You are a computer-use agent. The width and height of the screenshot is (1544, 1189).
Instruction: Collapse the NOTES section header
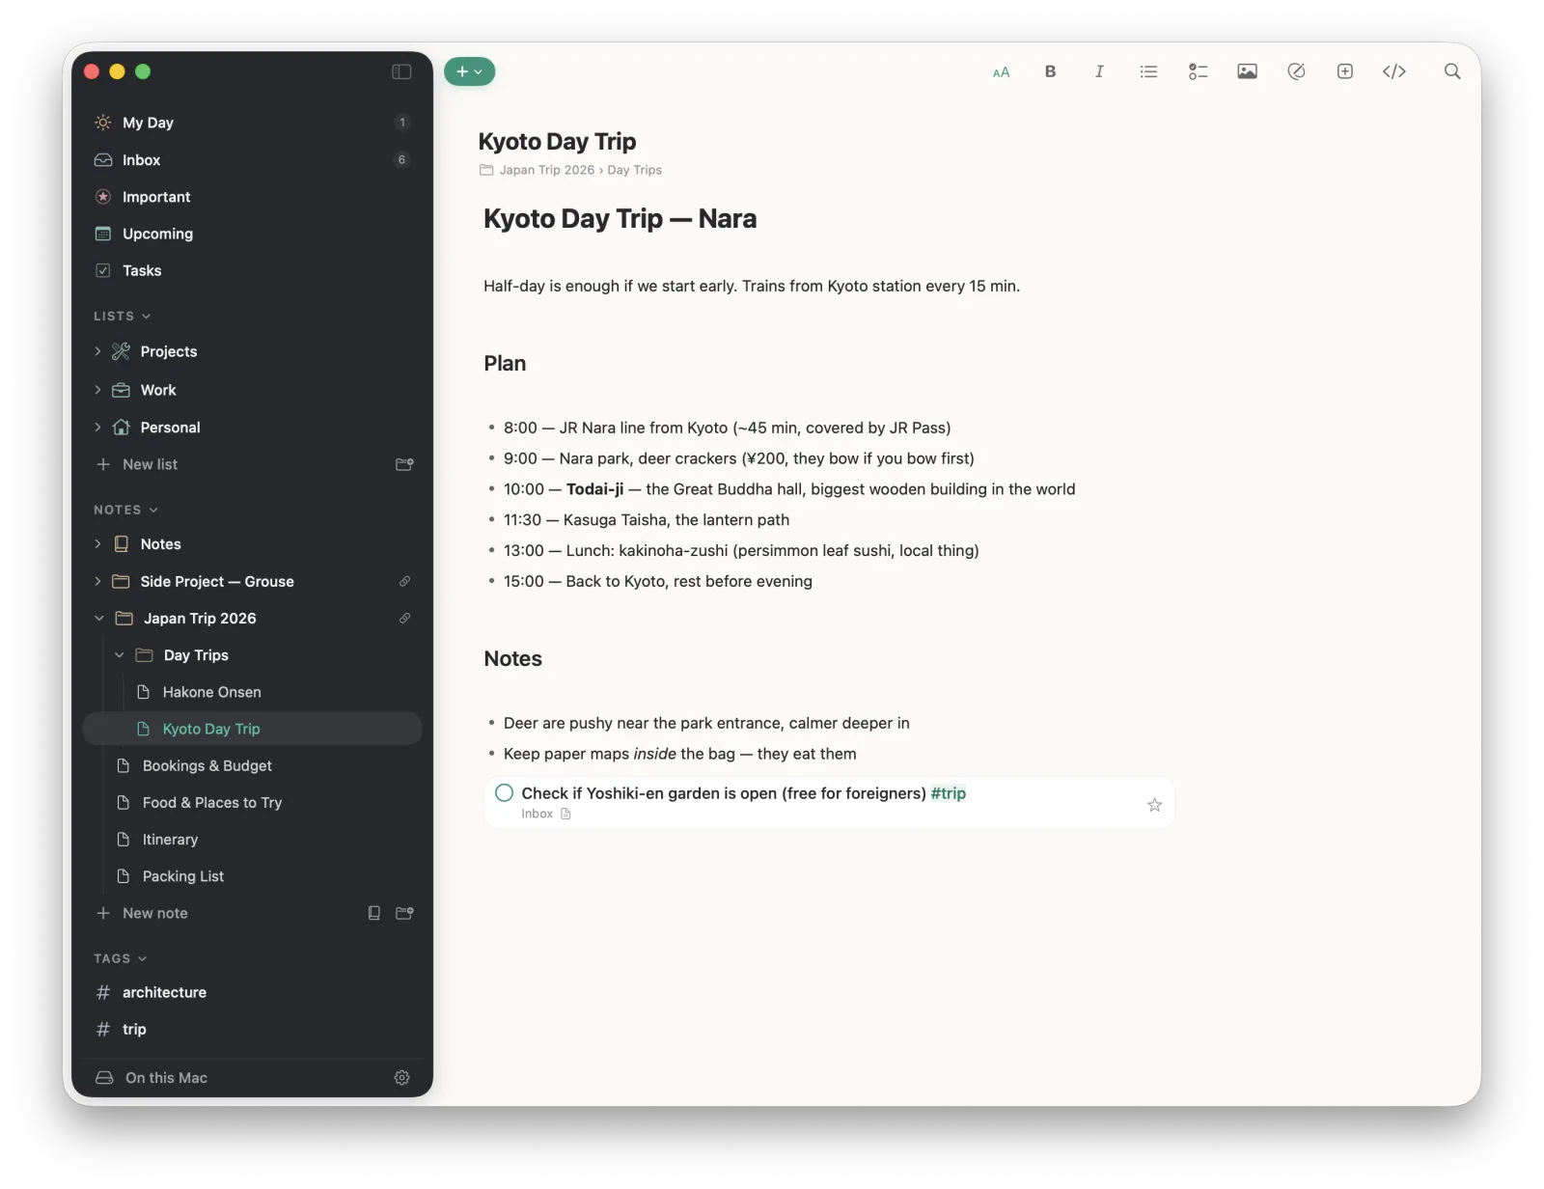click(125, 510)
